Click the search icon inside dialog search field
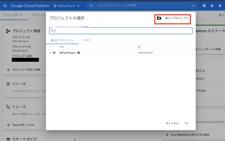Viewport: 225px width, 141px height. click(52, 31)
